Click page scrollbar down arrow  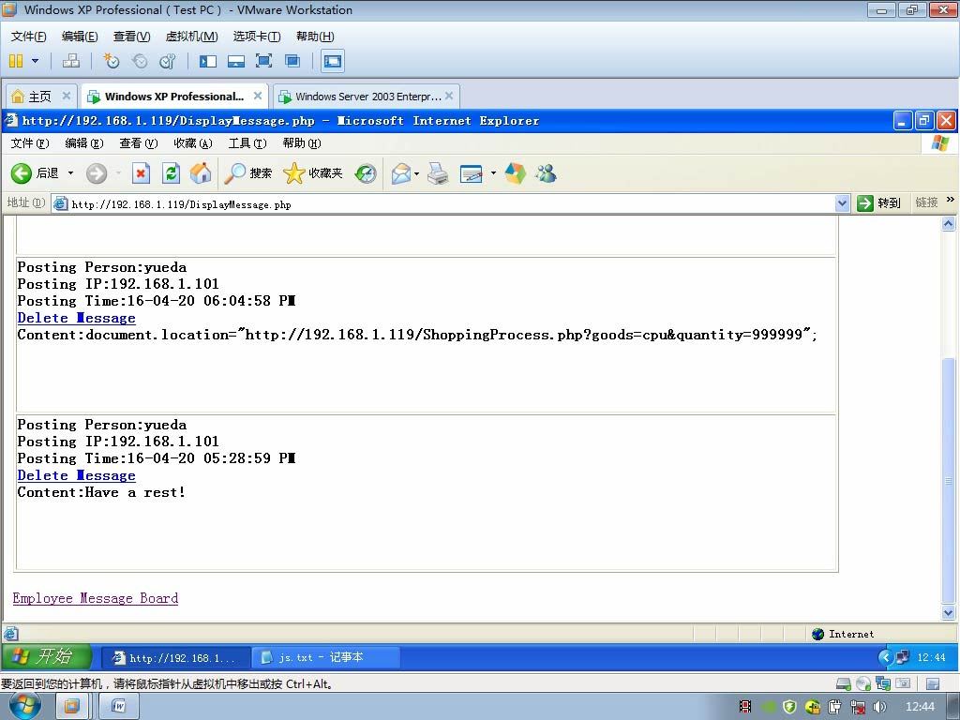tap(949, 612)
